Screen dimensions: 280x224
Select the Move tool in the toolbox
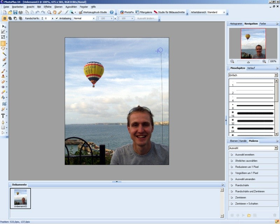point(4,27)
